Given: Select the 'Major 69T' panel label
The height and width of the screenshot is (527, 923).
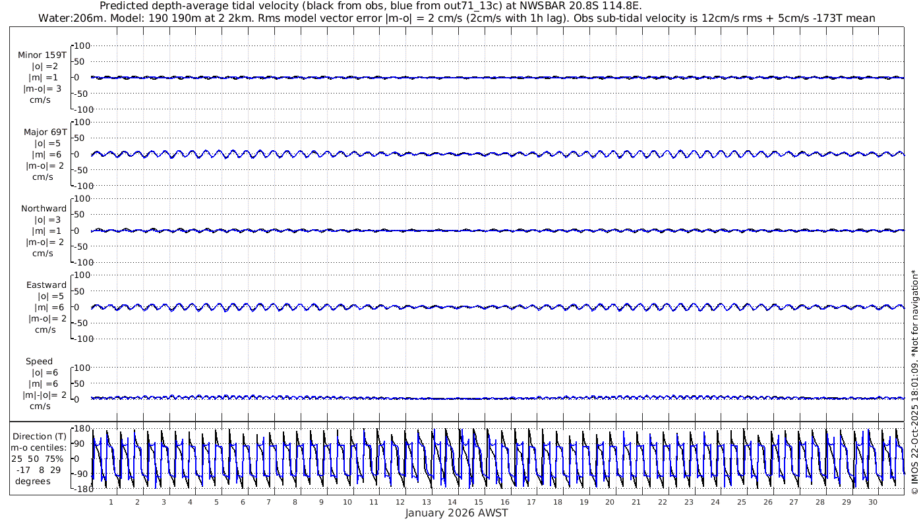Looking at the screenshot, I should [x=45, y=132].
